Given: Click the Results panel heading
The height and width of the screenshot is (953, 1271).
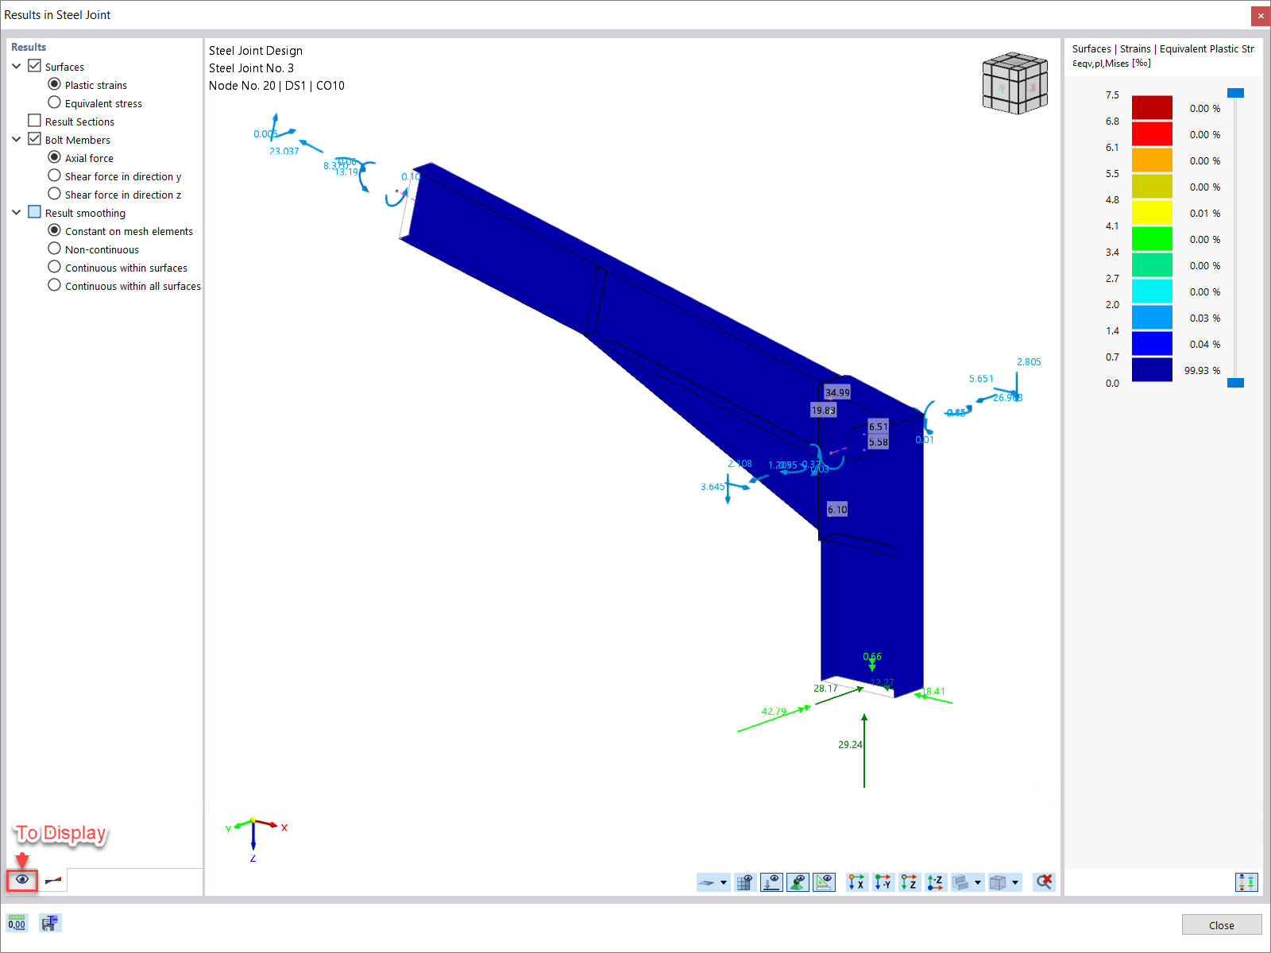Looking at the screenshot, I should [29, 47].
